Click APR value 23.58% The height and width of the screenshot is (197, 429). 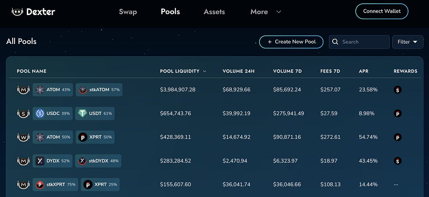click(x=368, y=90)
